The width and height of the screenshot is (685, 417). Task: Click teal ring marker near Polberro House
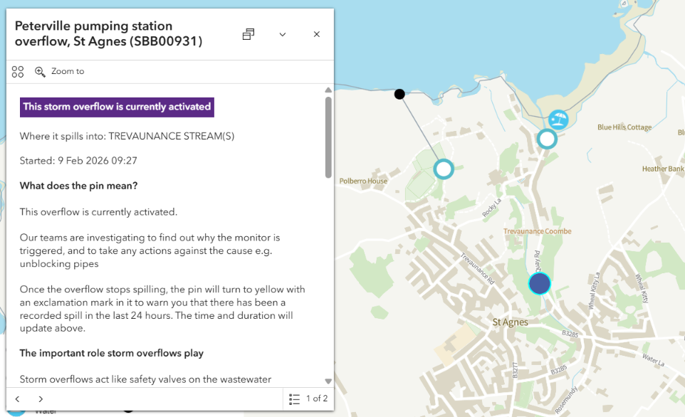pos(444,169)
